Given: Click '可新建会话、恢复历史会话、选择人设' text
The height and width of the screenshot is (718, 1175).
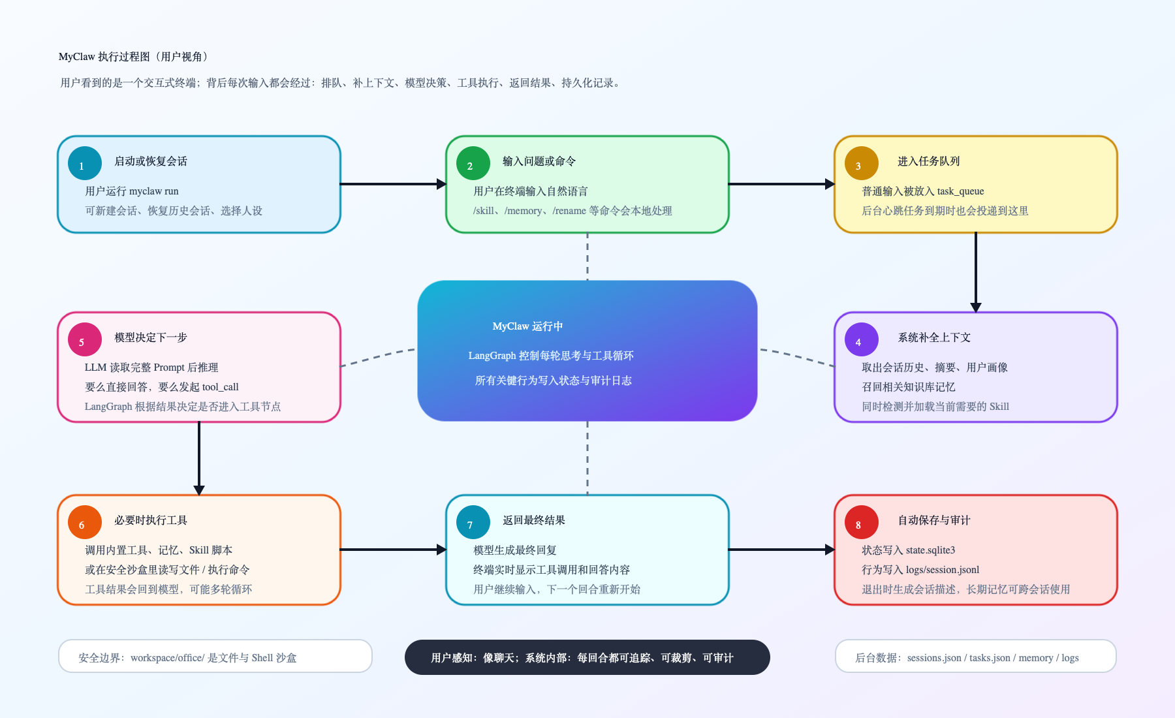Looking at the screenshot, I should point(174,211).
